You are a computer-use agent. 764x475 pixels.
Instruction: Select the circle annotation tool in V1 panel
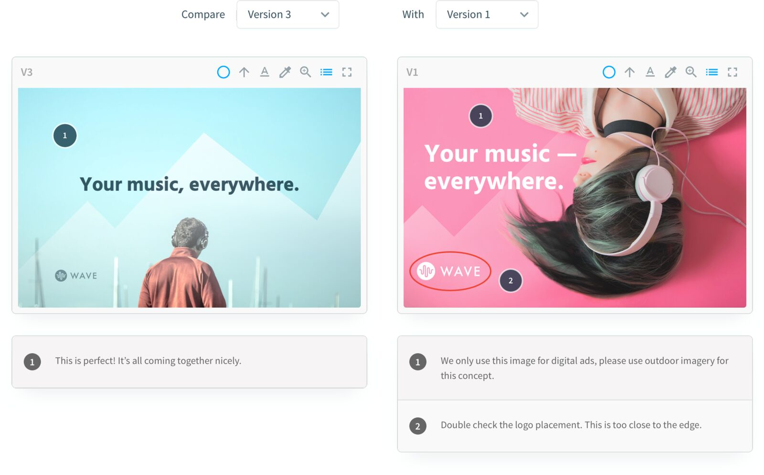pyautogui.click(x=609, y=72)
